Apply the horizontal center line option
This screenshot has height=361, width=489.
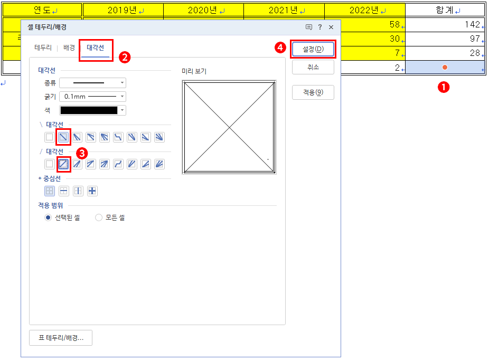pyautogui.click(x=63, y=191)
